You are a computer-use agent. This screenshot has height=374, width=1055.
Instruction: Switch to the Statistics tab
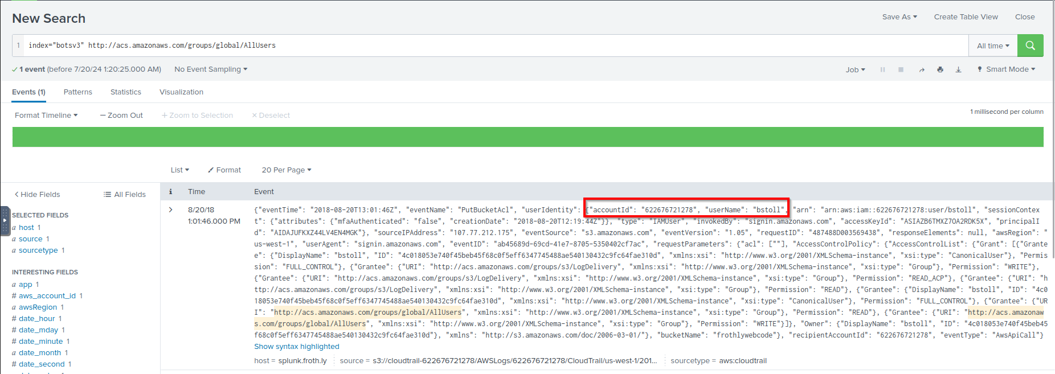click(126, 92)
